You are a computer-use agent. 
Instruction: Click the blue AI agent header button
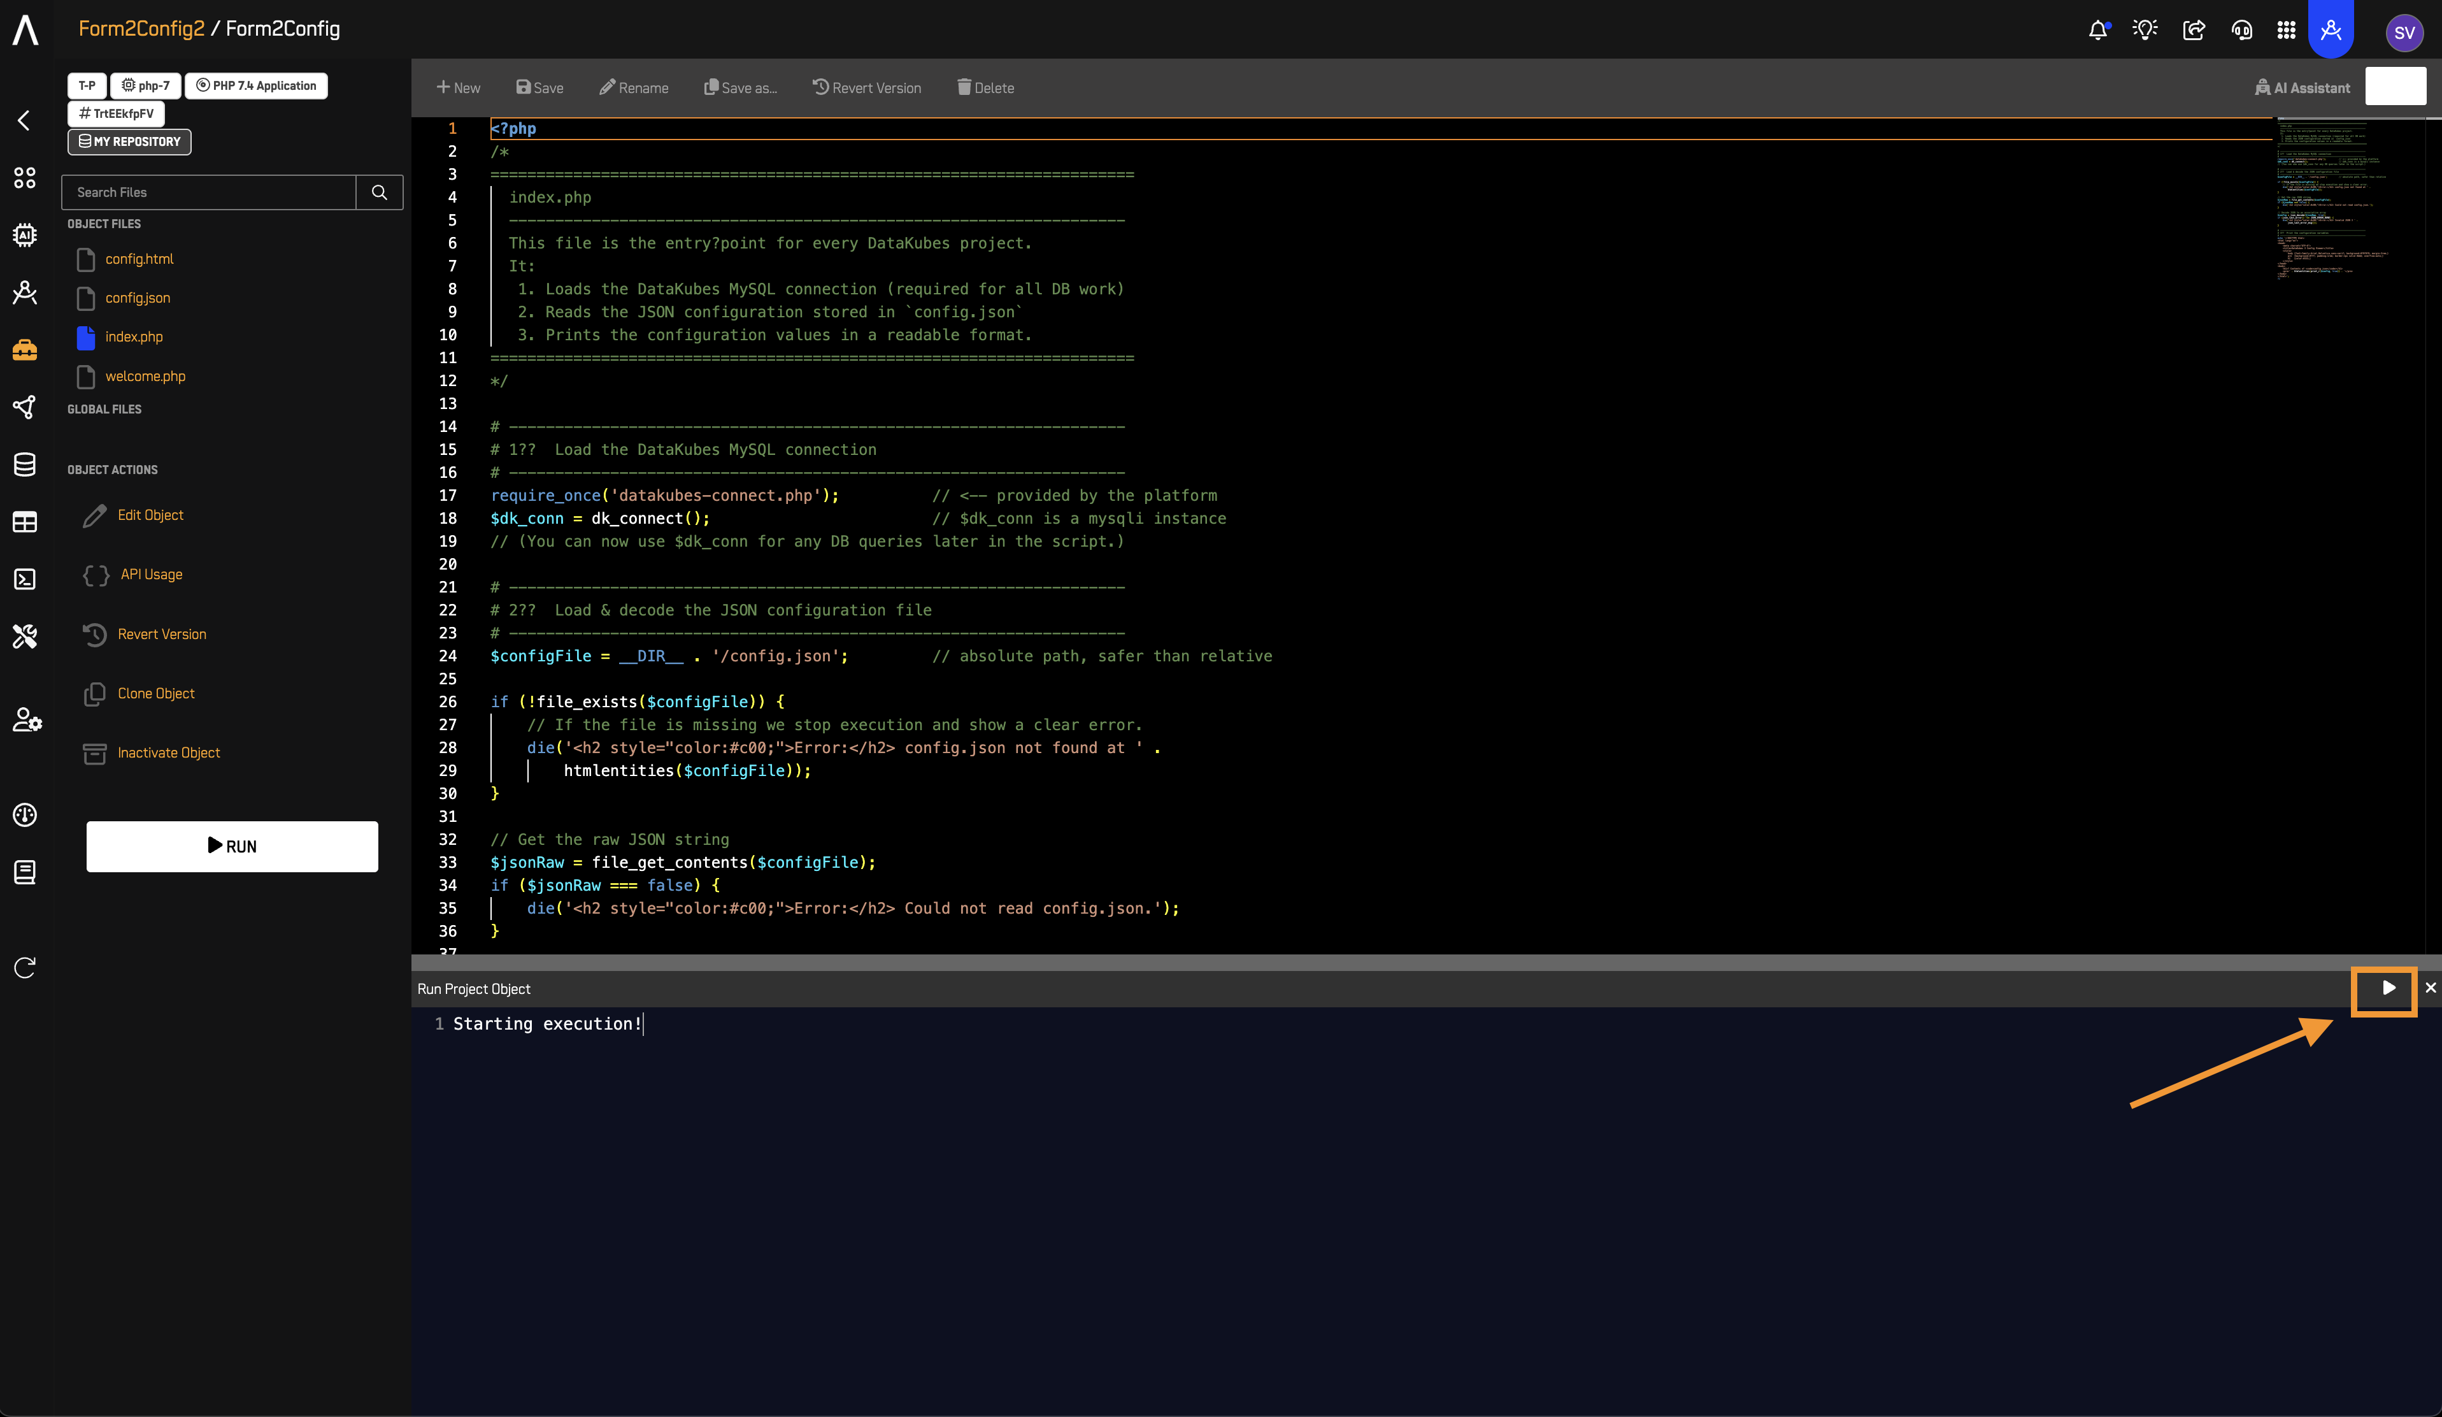[2331, 29]
